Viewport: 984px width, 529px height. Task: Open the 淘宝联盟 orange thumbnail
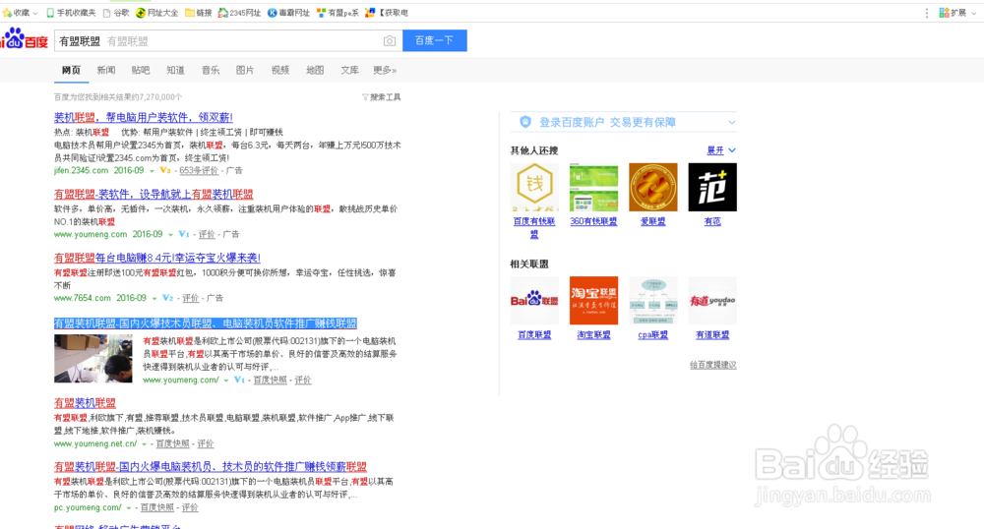593,301
